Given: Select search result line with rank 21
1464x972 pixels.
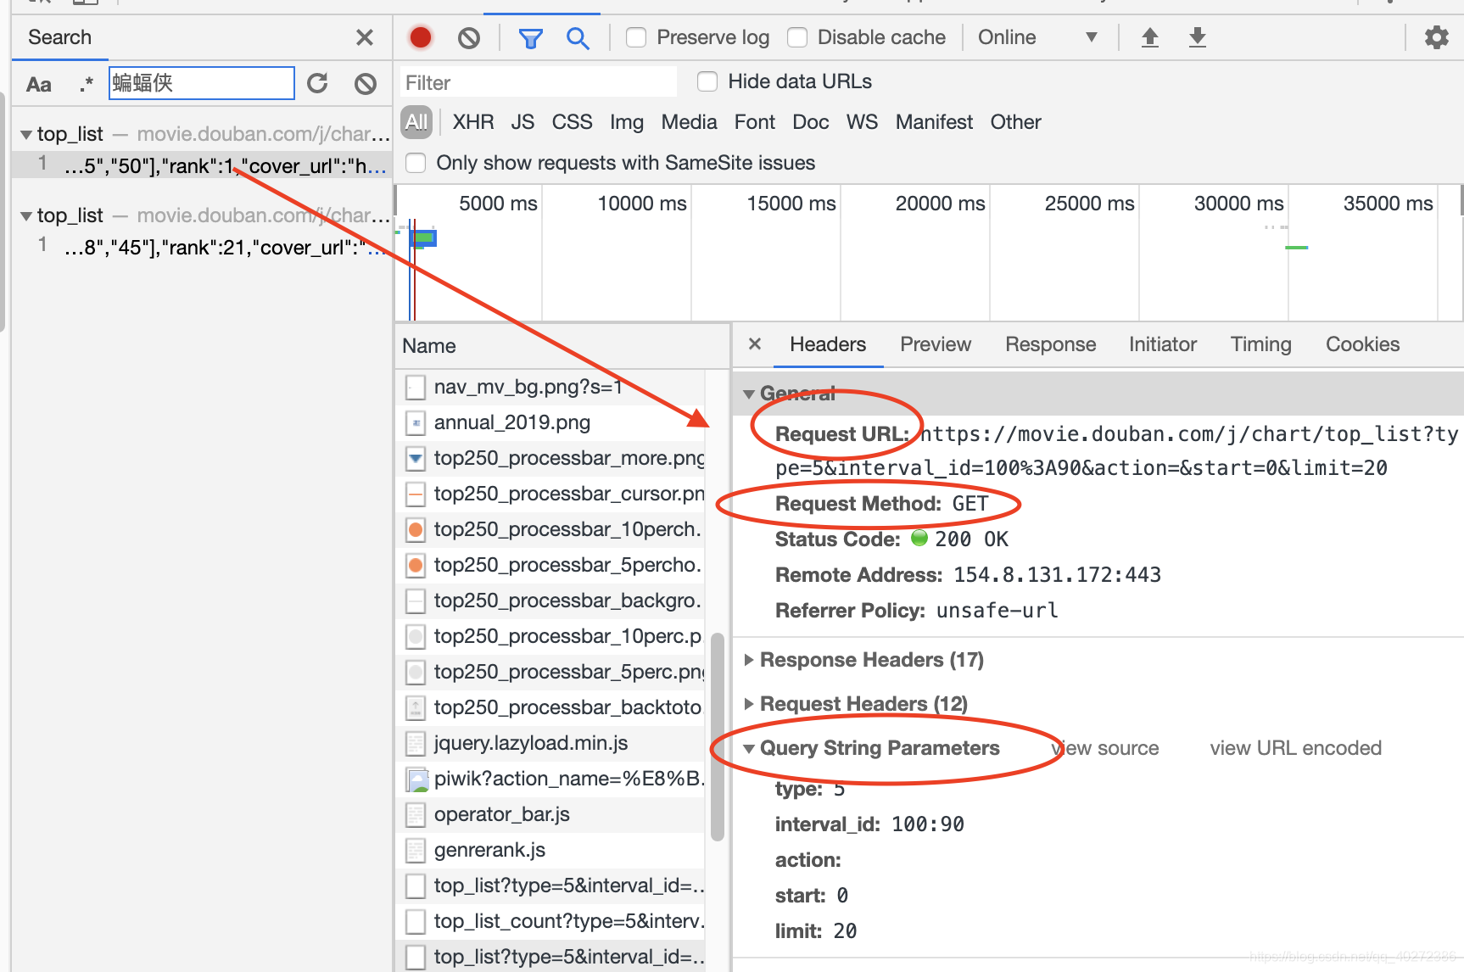Looking at the screenshot, I should point(202,247).
